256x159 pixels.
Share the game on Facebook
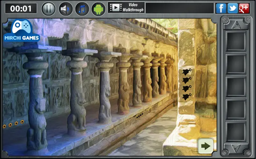click(x=221, y=8)
